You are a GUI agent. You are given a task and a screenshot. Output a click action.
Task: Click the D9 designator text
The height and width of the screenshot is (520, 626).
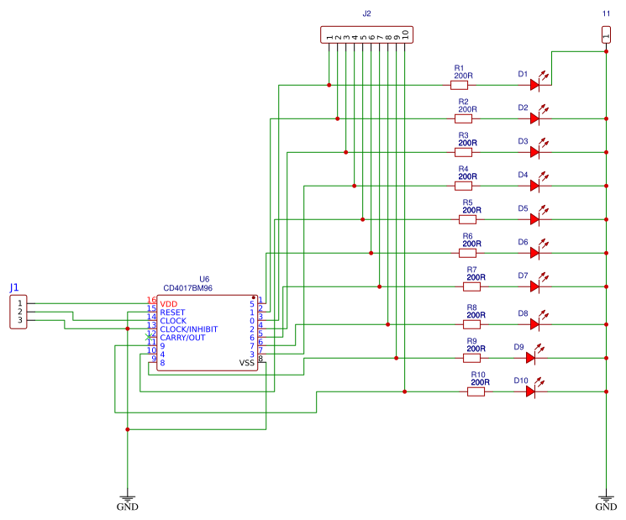(518, 347)
